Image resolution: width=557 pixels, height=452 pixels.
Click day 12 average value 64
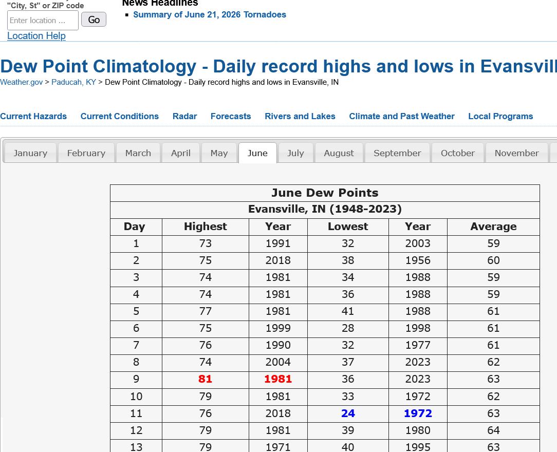[493, 430]
